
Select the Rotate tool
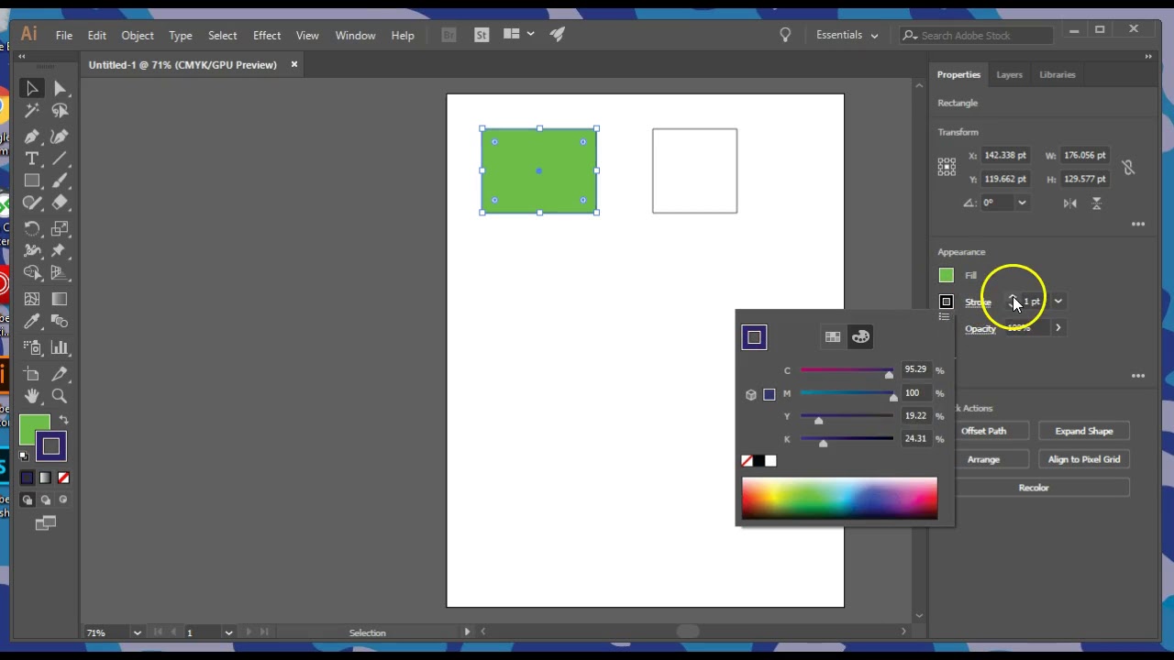pyautogui.click(x=32, y=228)
